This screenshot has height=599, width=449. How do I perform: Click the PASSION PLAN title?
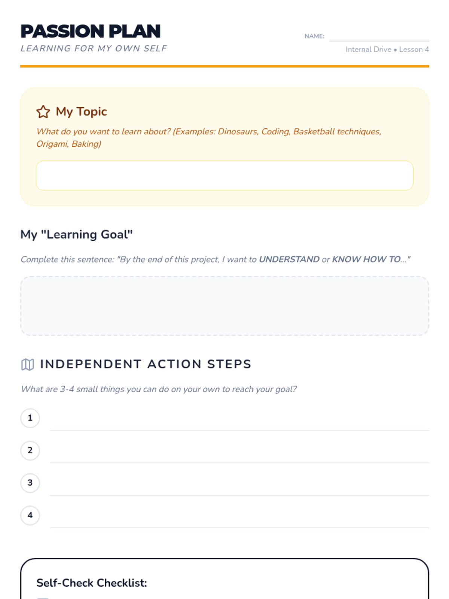(x=91, y=31)
